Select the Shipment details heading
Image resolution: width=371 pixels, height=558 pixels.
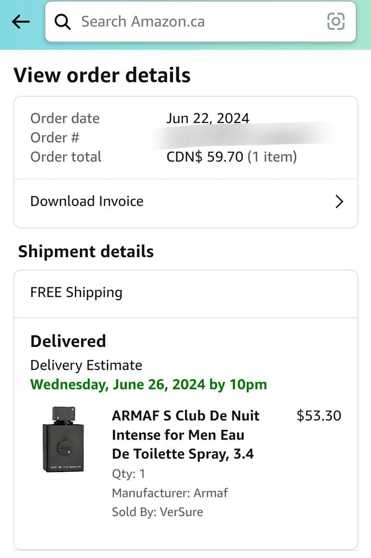pyautogui.click(x=86, y=252)
